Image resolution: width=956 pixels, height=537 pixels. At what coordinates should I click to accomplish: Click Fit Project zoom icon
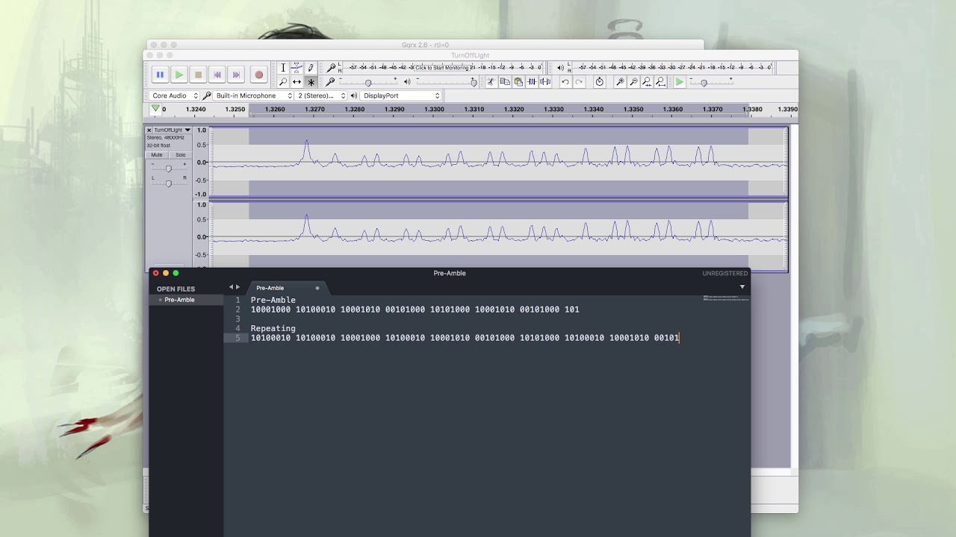[x=660, y=82]
